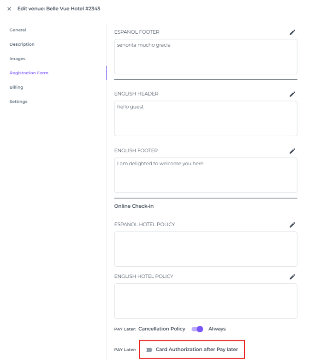
Task: Click the empty Espanol Hotel Policy field
Action: [x=205, y=249]
